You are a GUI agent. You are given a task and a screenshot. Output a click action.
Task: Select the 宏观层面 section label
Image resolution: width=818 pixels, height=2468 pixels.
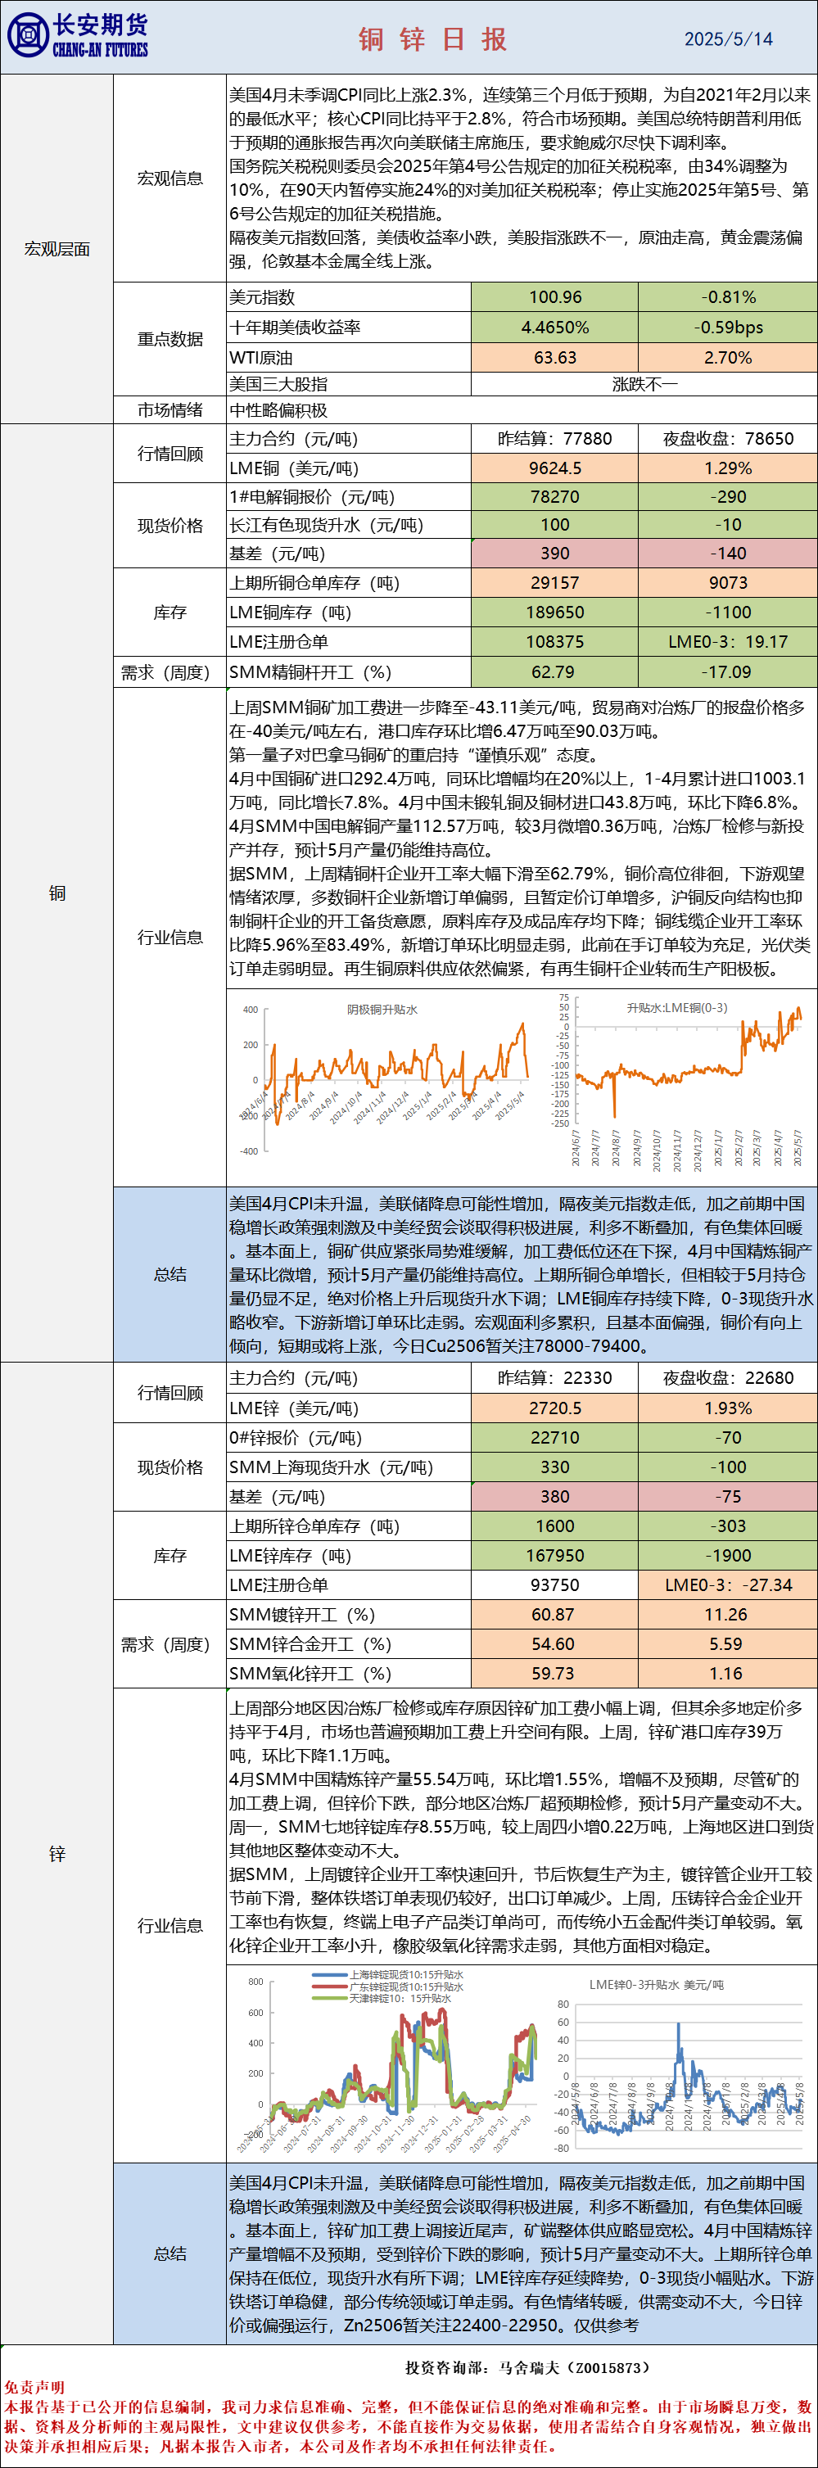coord(57,249)
